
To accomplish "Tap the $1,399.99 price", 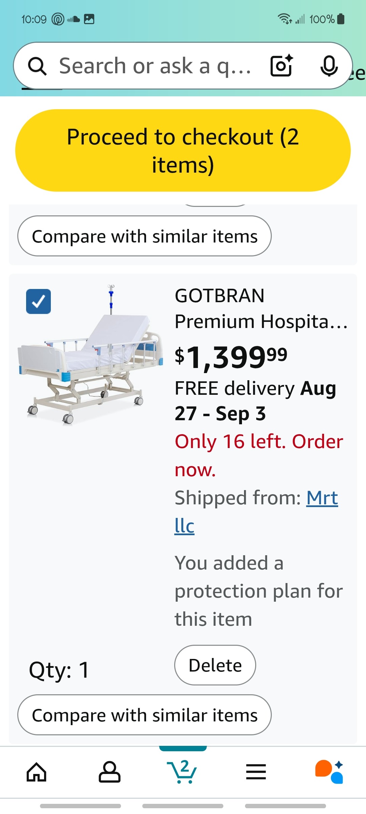I will [x=231, y=357].
